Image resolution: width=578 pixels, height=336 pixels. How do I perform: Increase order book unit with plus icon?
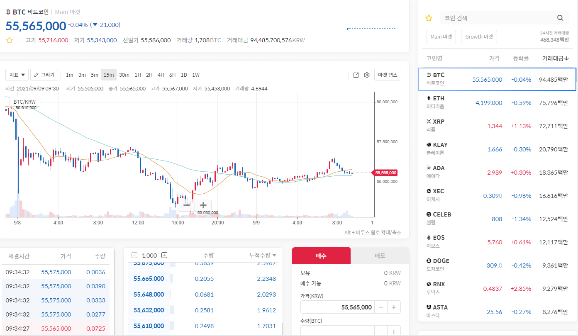[164, 256]
